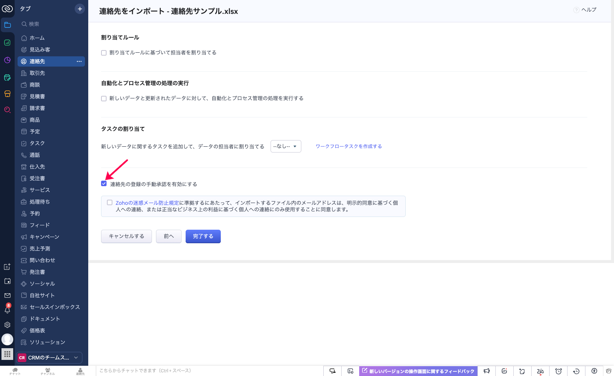Click the 検索 search field in sidebar
This screenshot has height=376, width=614.
pyautogui.click(x=51, y=24)
